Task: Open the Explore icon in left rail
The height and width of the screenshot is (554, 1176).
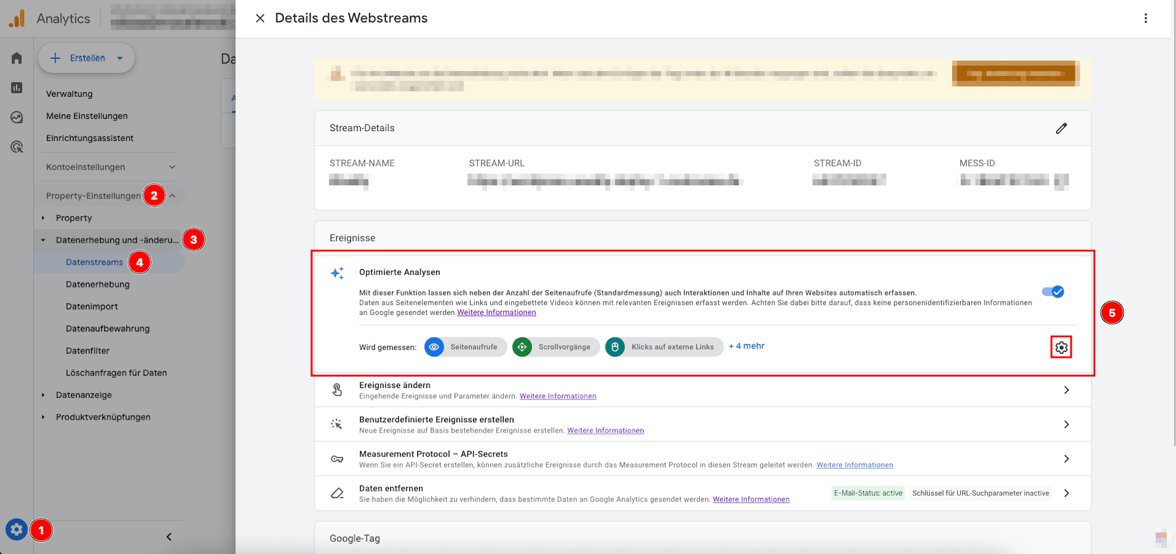Action: (17, 117)
